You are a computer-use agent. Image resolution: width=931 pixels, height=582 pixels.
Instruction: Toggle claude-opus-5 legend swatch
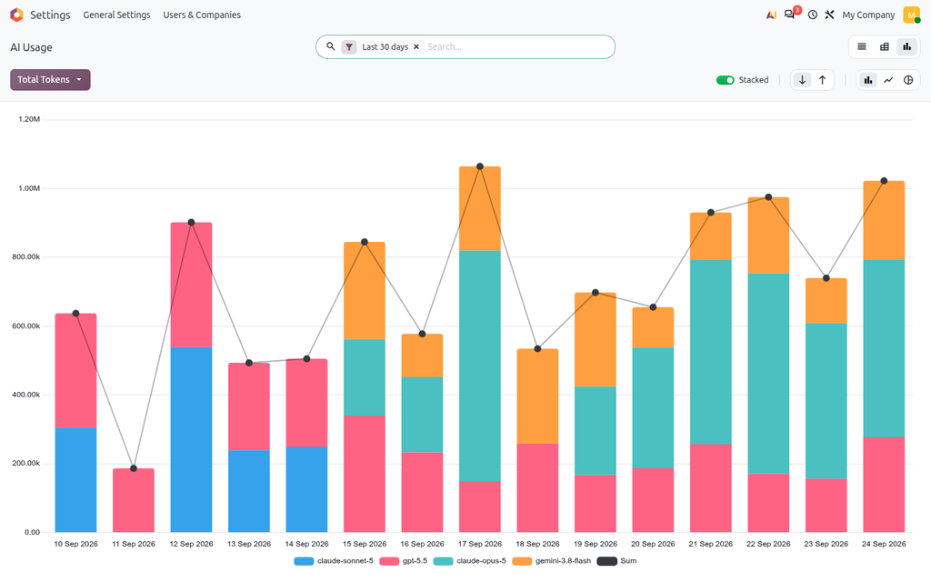point(443,561)
